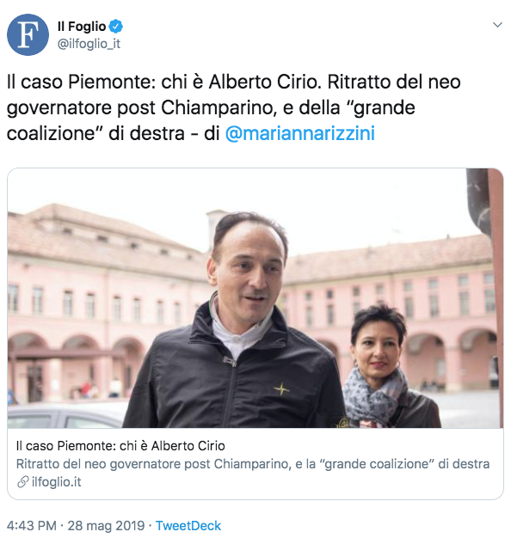Open the TweetDeck source link

tap(188, 526)
